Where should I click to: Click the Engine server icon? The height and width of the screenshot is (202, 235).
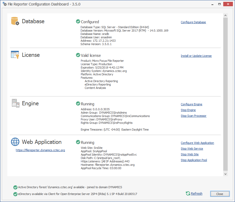click(15, 103)
